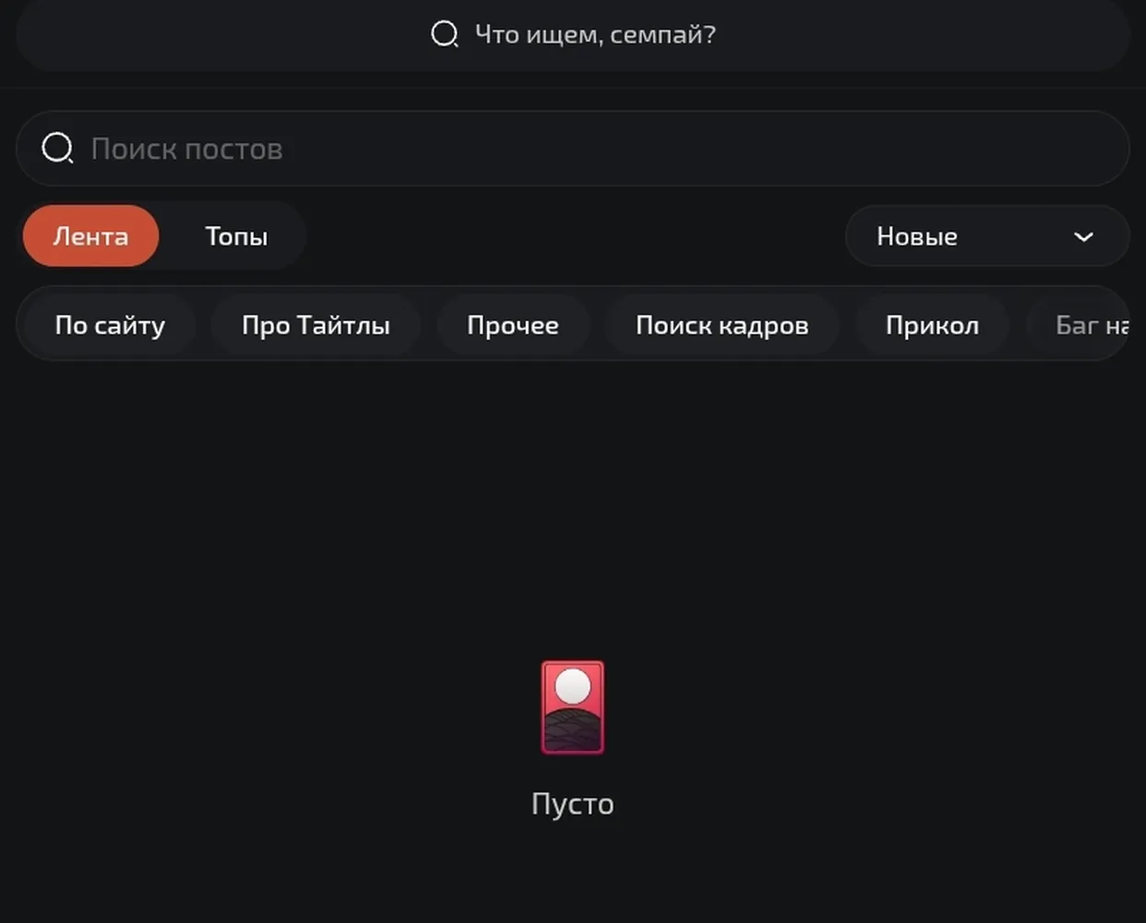The width and height of the screenshot is (1146, 923).
Task: Filter posts by 'По сайту' category
Action: (x=110, y=325)
